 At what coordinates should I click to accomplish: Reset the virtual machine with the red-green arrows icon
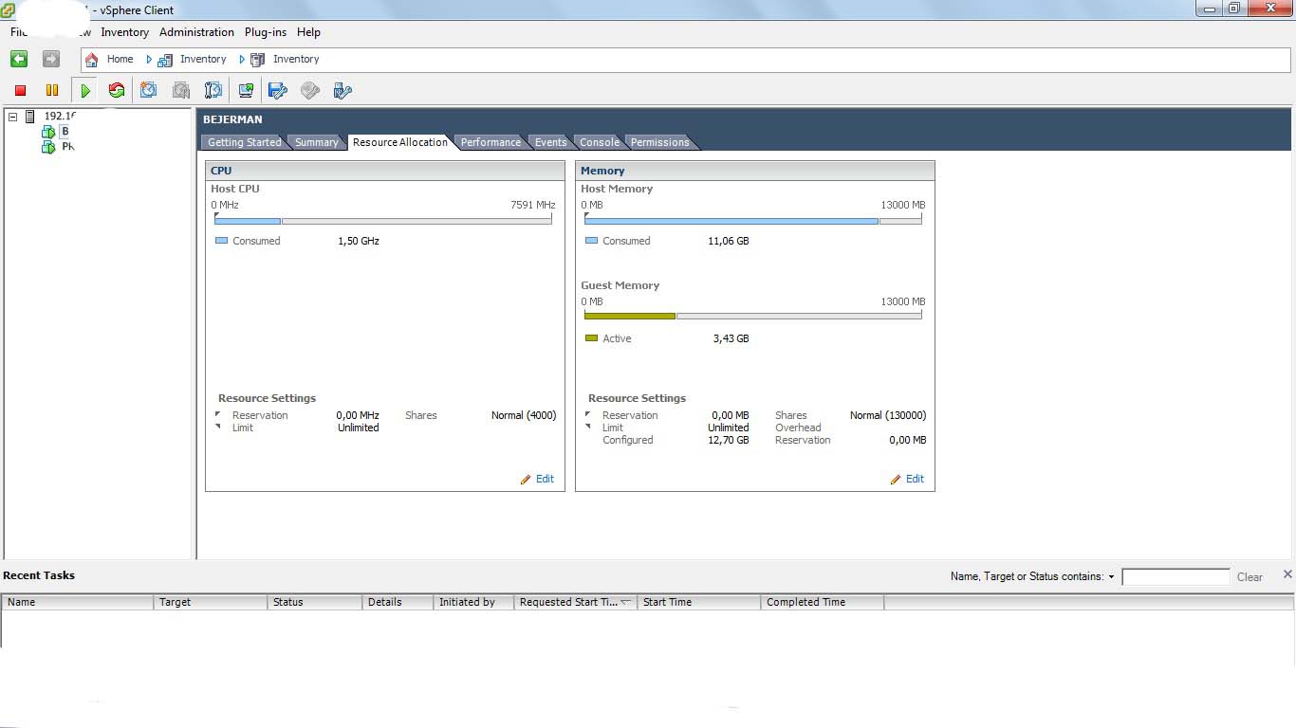tap(117, 90)
